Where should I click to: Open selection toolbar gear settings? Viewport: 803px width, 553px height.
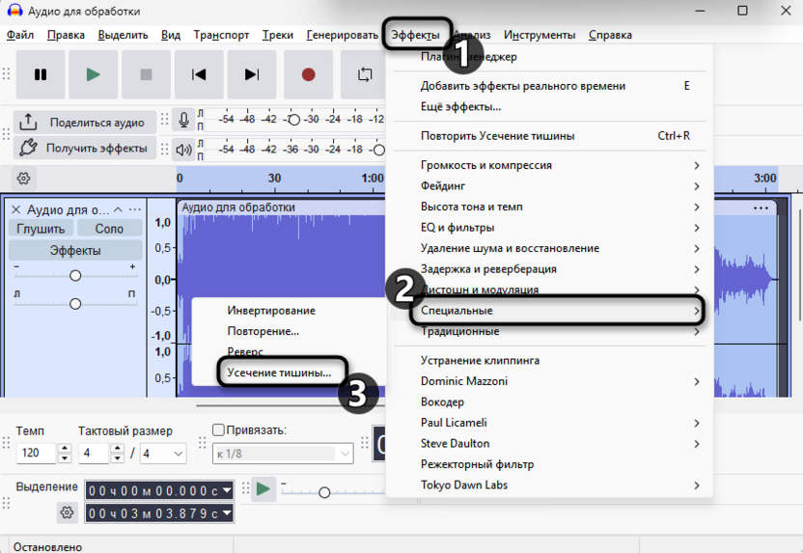[68, 512]
